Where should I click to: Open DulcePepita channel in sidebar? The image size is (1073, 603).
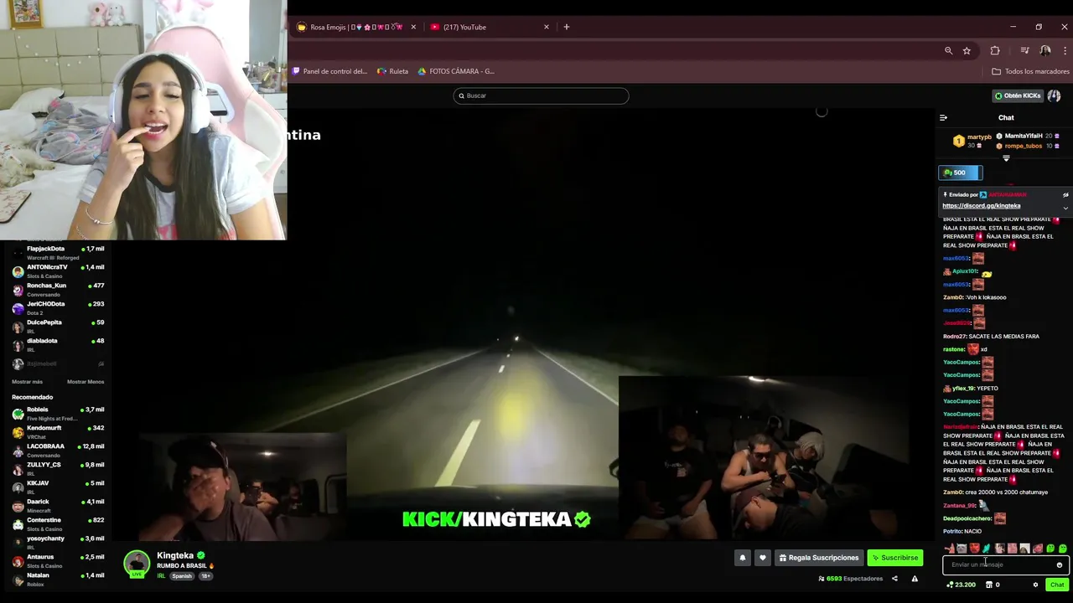(x=57, y=326)
